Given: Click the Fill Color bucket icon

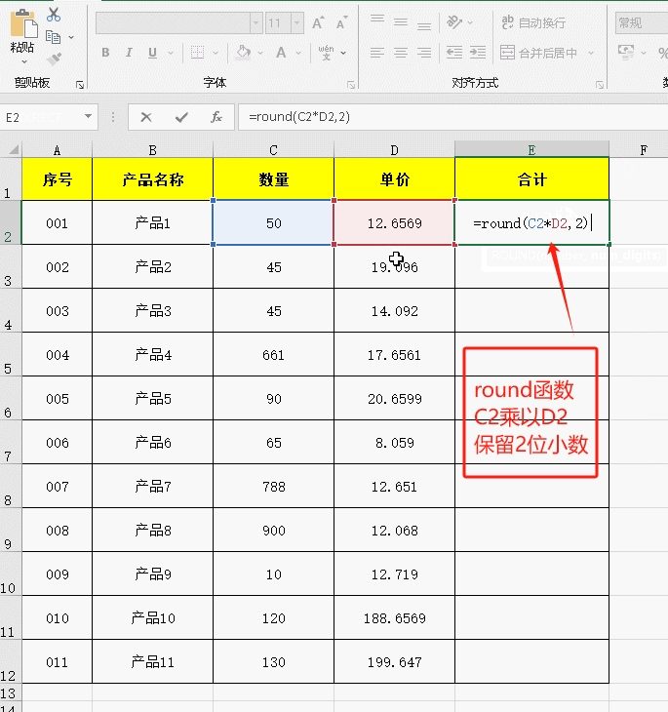Looking at the screenshot, I should click(244, 53).
